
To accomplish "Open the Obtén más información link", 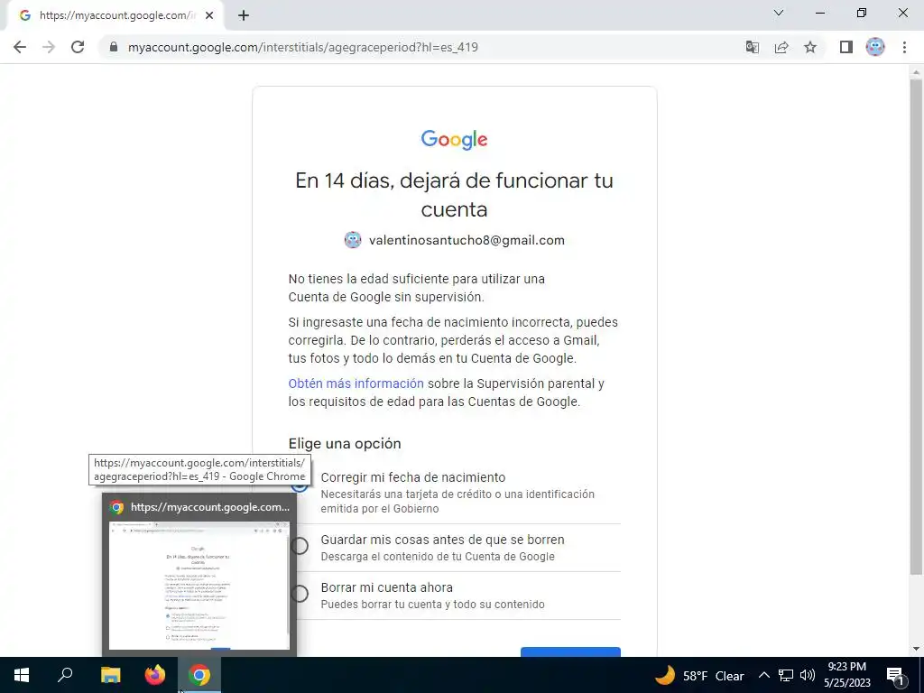I will pos(356,383).
